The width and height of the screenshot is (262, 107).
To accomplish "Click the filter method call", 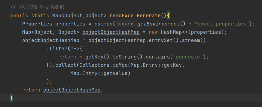I will (57, 48).
